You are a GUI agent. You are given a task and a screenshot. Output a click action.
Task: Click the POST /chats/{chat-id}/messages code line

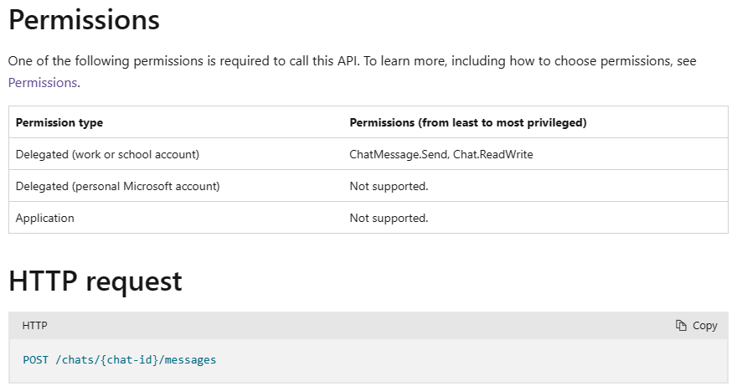(120, 360)
